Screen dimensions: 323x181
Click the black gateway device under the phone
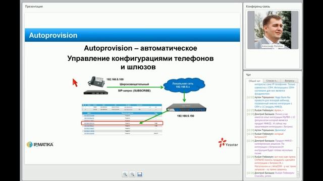pos(96,93)
